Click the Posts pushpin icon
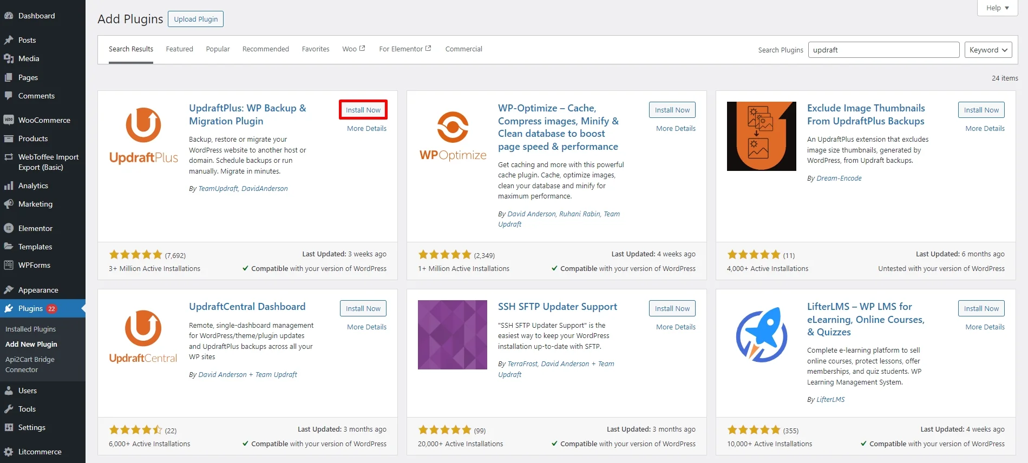 (9, 40)
